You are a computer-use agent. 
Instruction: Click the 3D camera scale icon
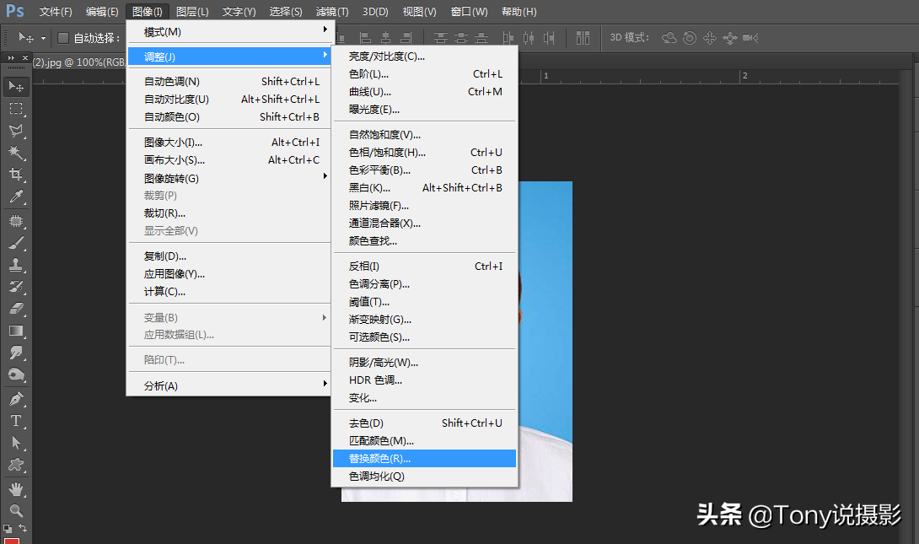click(750, 38)
